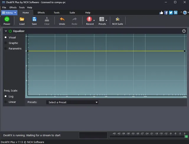Click 'DeskFX is running' status text
This screenshot has width=189, height=144.
[32, 135]
